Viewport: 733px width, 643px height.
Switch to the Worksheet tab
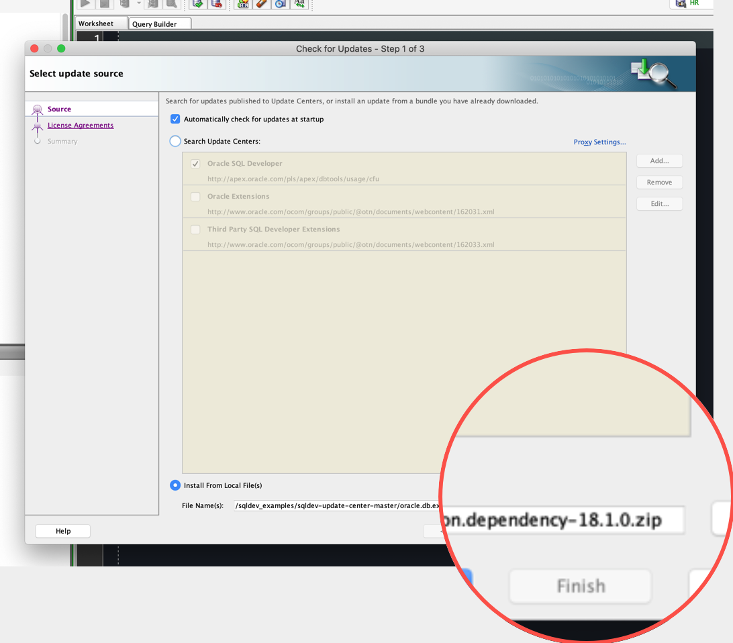point(101,23)
